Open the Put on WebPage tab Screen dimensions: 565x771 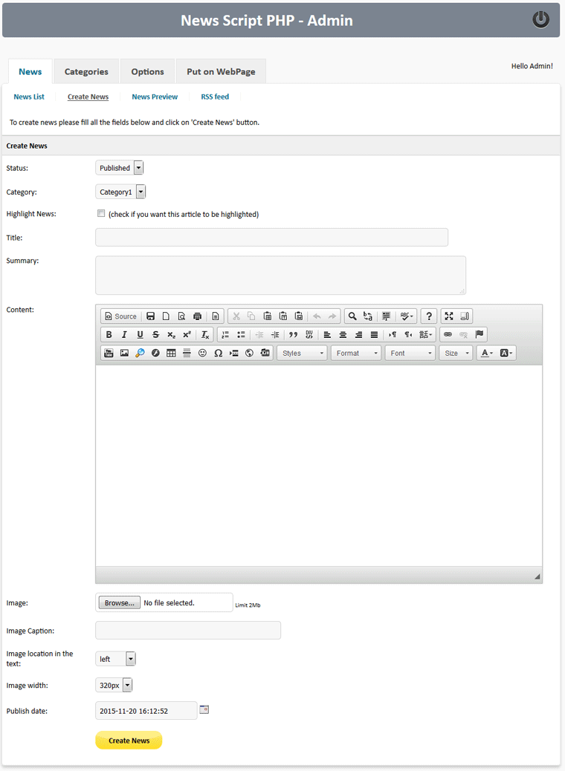pyautogui.click(x=221, y=71)
